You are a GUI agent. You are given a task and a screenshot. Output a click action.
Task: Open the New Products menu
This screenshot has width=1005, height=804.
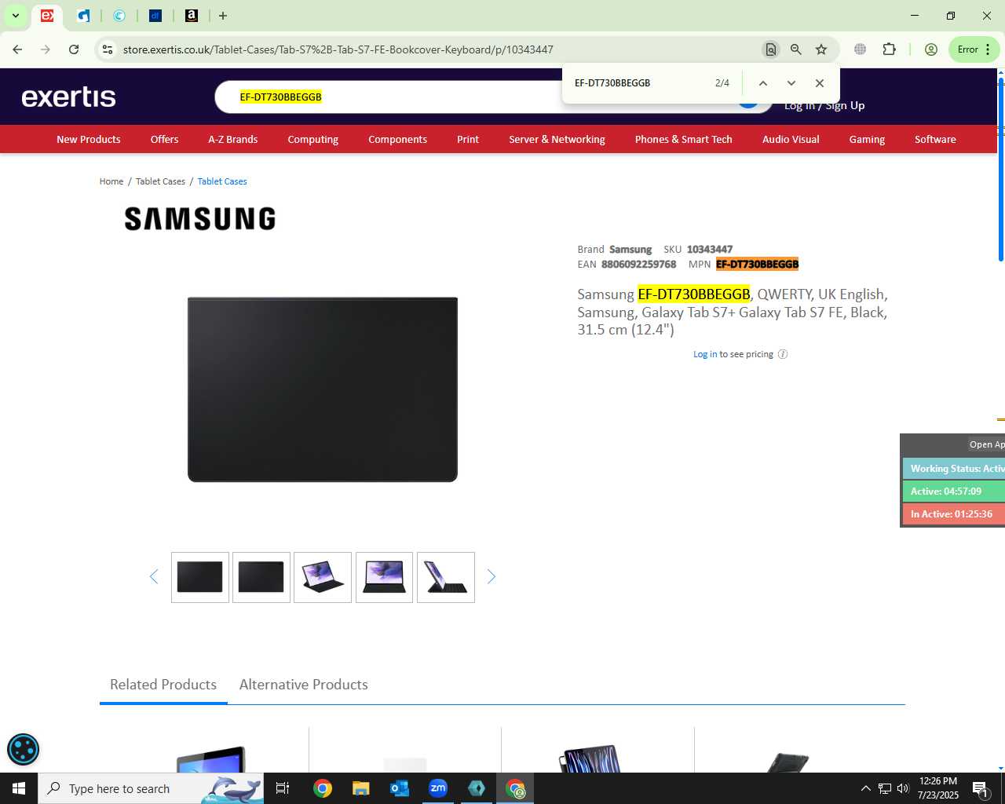pyautogui.click(x=89, y=139)
